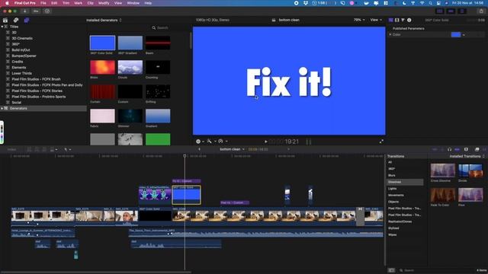Screen dimensions: 488x274
Task: Click the viewer play button
Action: (x=266, y=142)
